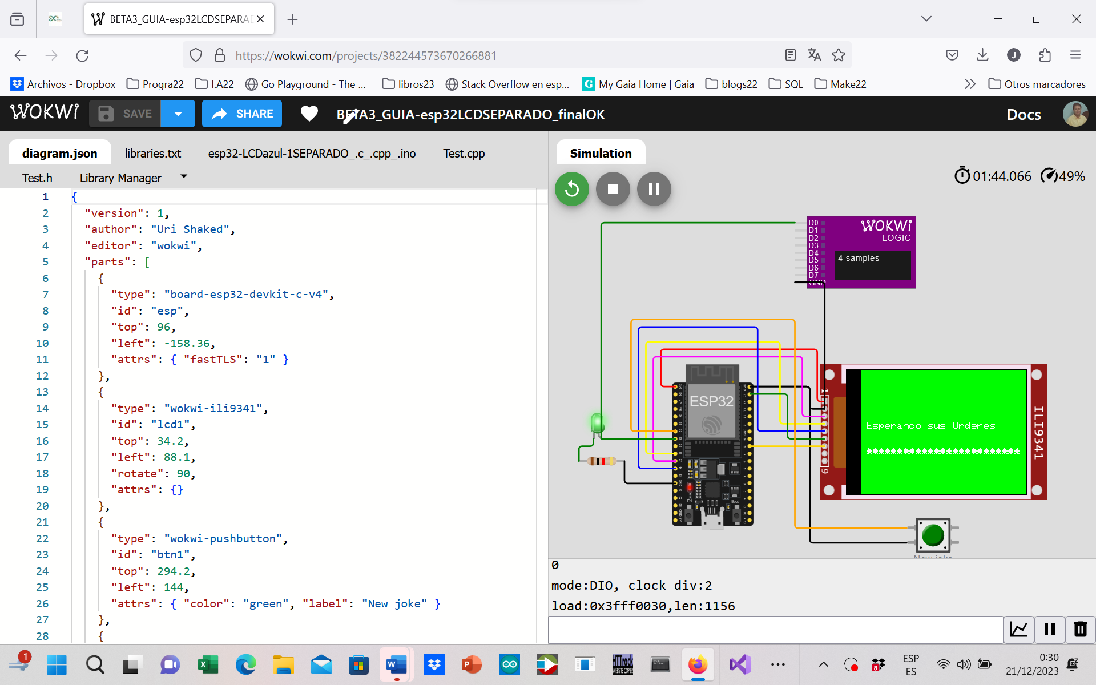Image resolution: width=1096 pixels, height=685 pixels.
Task: Pause serial monitor output
Action: coord(1049,629)
